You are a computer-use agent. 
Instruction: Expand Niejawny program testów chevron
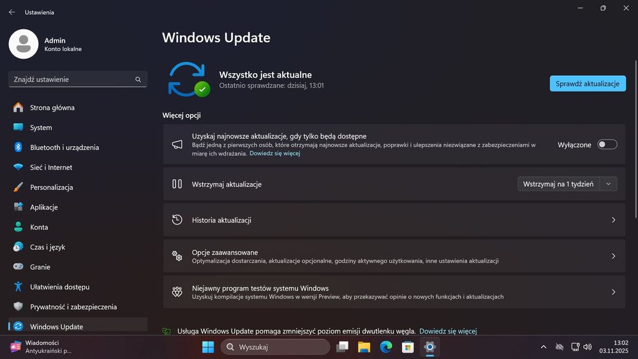613,291
